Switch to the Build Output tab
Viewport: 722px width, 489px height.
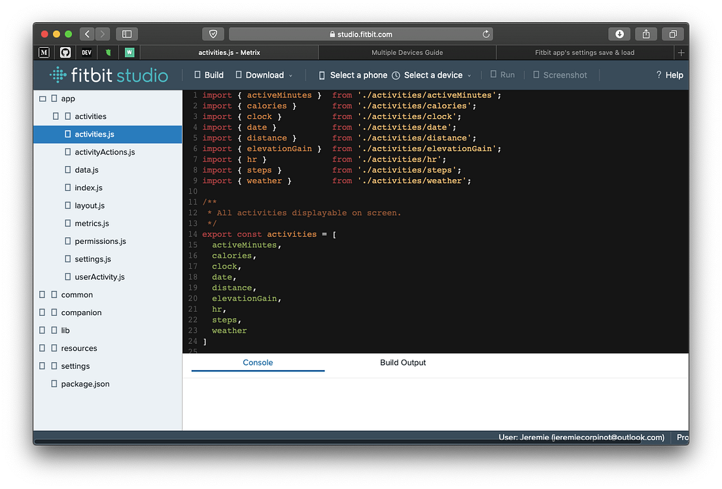click(x=403, y=363)
